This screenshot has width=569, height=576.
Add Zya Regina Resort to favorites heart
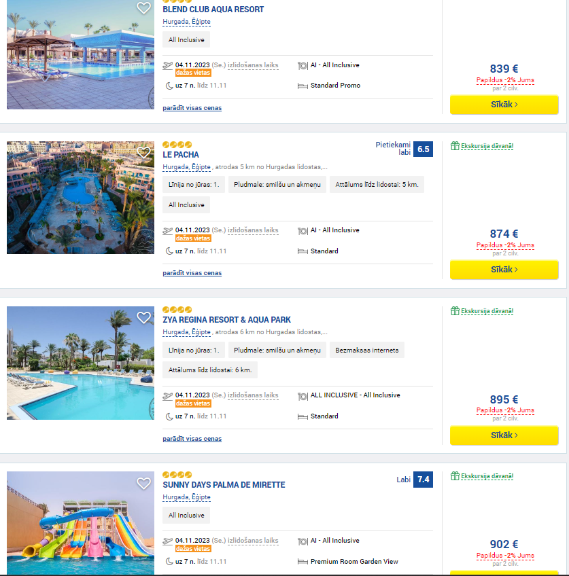[143, 317]
